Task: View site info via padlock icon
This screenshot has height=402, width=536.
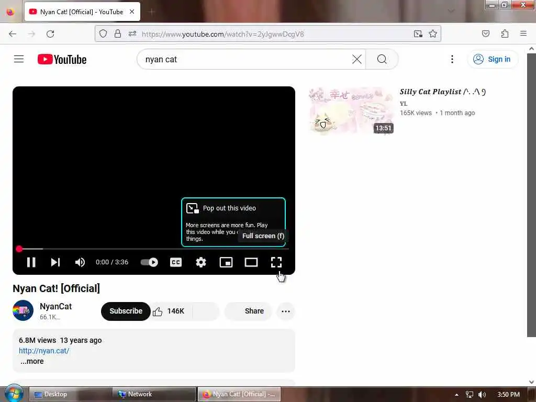Action: pos(118,33)
